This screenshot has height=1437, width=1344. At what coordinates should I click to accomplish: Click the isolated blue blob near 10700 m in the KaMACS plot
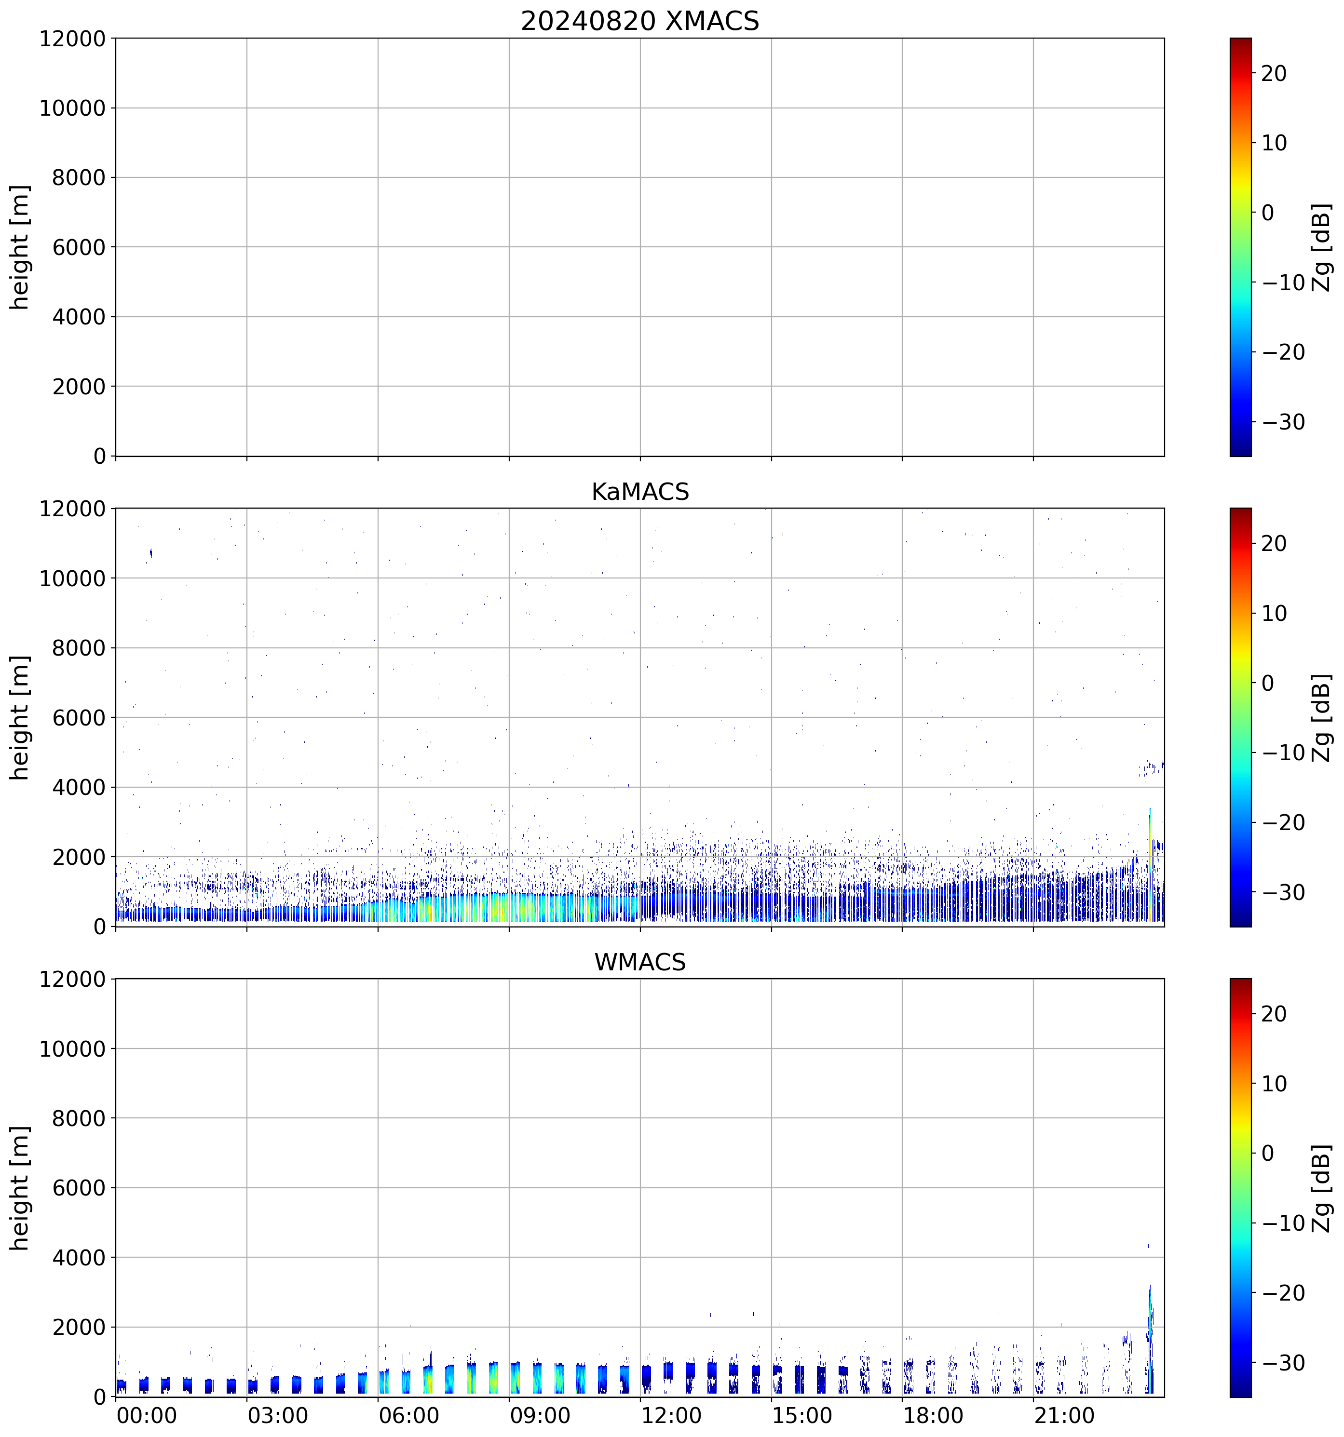(x=150, y=553)
